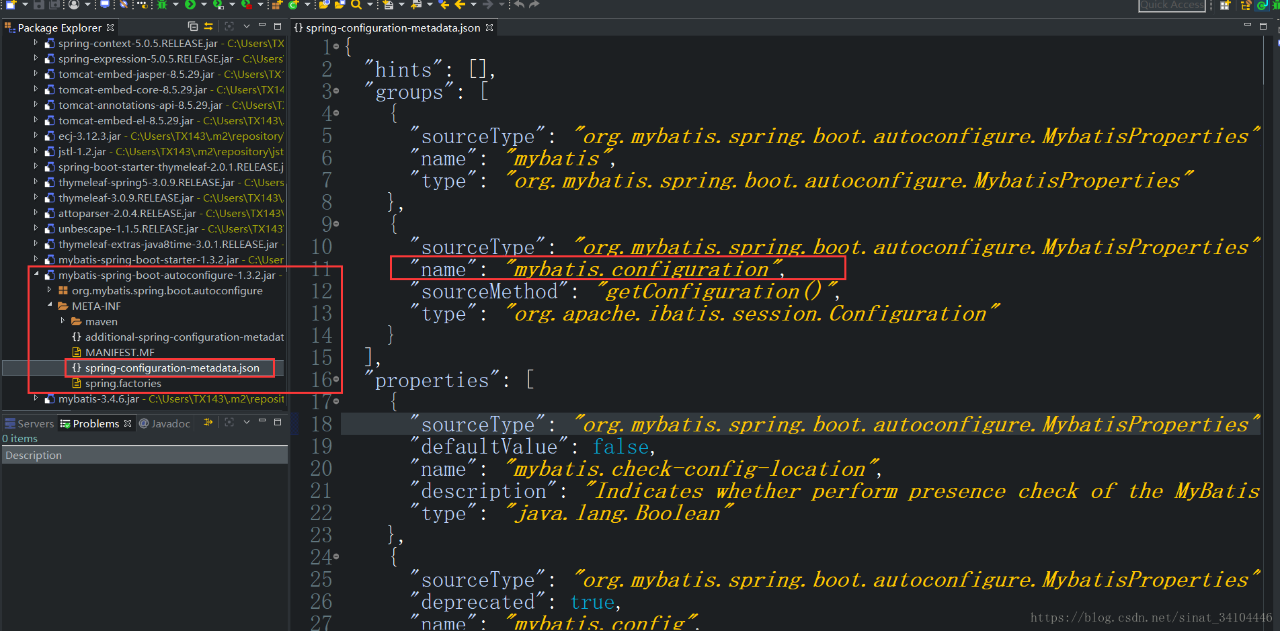Select the Problems tab
The image size is (1280, 631).
[95, 423]
